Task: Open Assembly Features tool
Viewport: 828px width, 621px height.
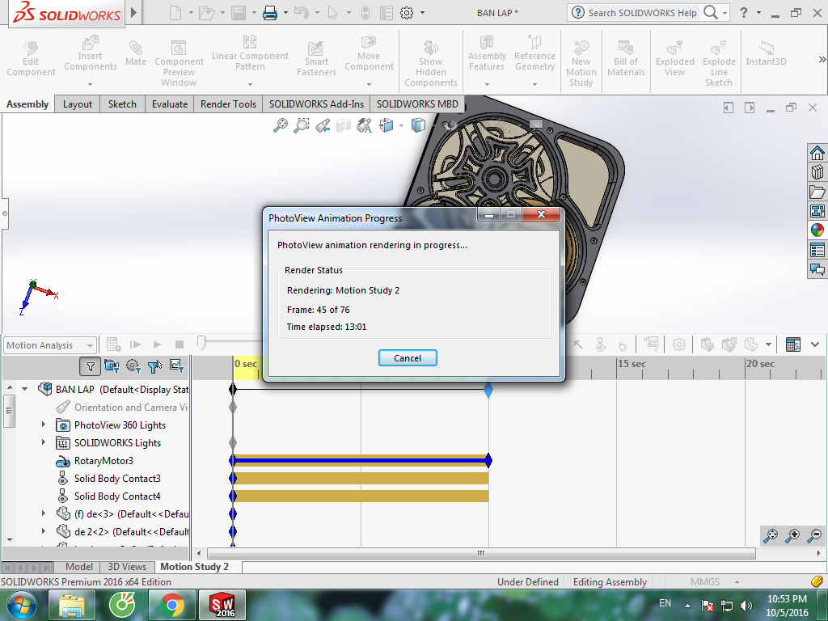Action: coord(487,53)
